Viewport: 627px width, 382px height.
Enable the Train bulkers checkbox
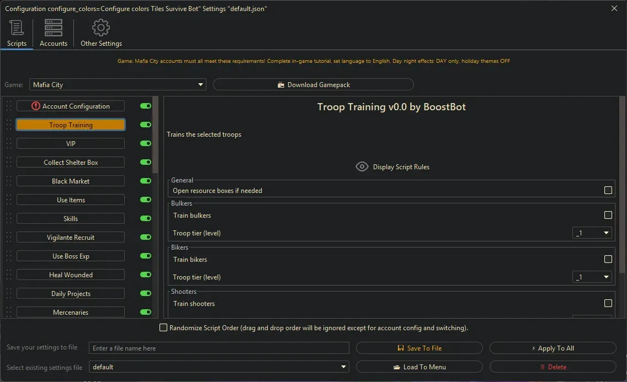point(608,215)
